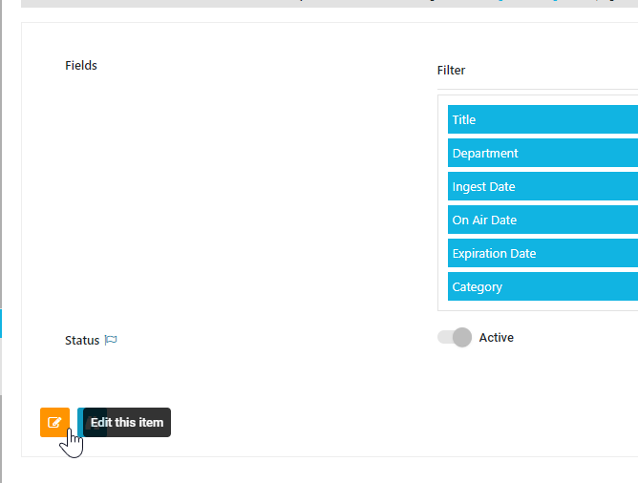Toggle the Active status switch
638x483 pixels.
[x=455, y=337]
